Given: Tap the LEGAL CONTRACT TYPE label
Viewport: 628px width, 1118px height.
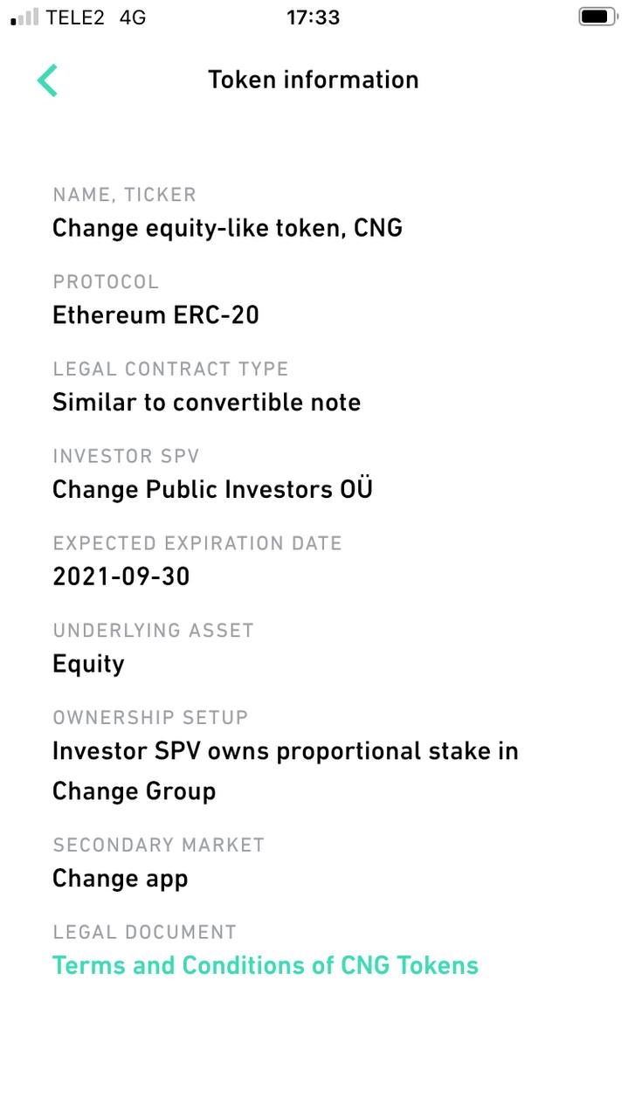Looking at the screenshot, I should (170, 369).
